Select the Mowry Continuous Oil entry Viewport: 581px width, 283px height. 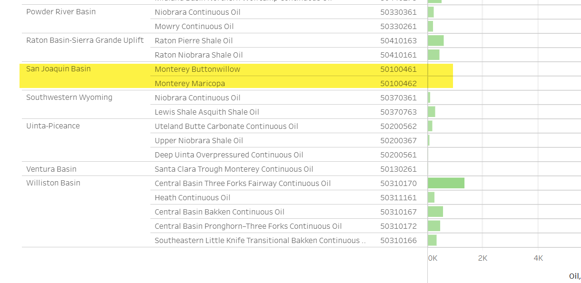pyautogui.click(x=194, y=27)
